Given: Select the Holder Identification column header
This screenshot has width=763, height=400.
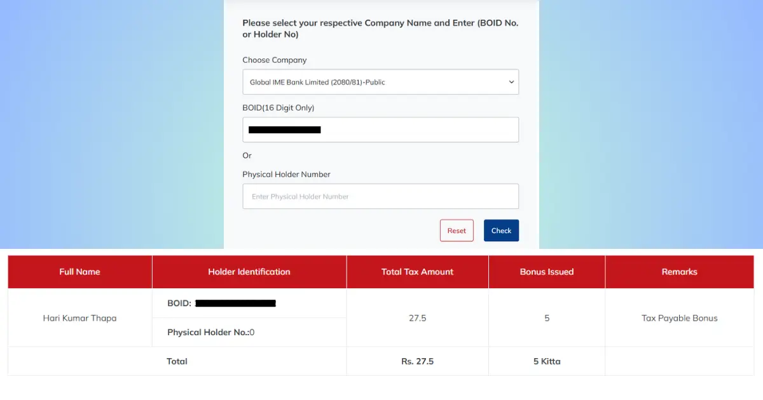Looking at the screenshot, I should click(249, 271).
